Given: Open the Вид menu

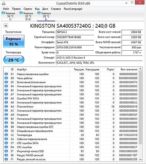Looking at the screenshot, I should point(37,9).
